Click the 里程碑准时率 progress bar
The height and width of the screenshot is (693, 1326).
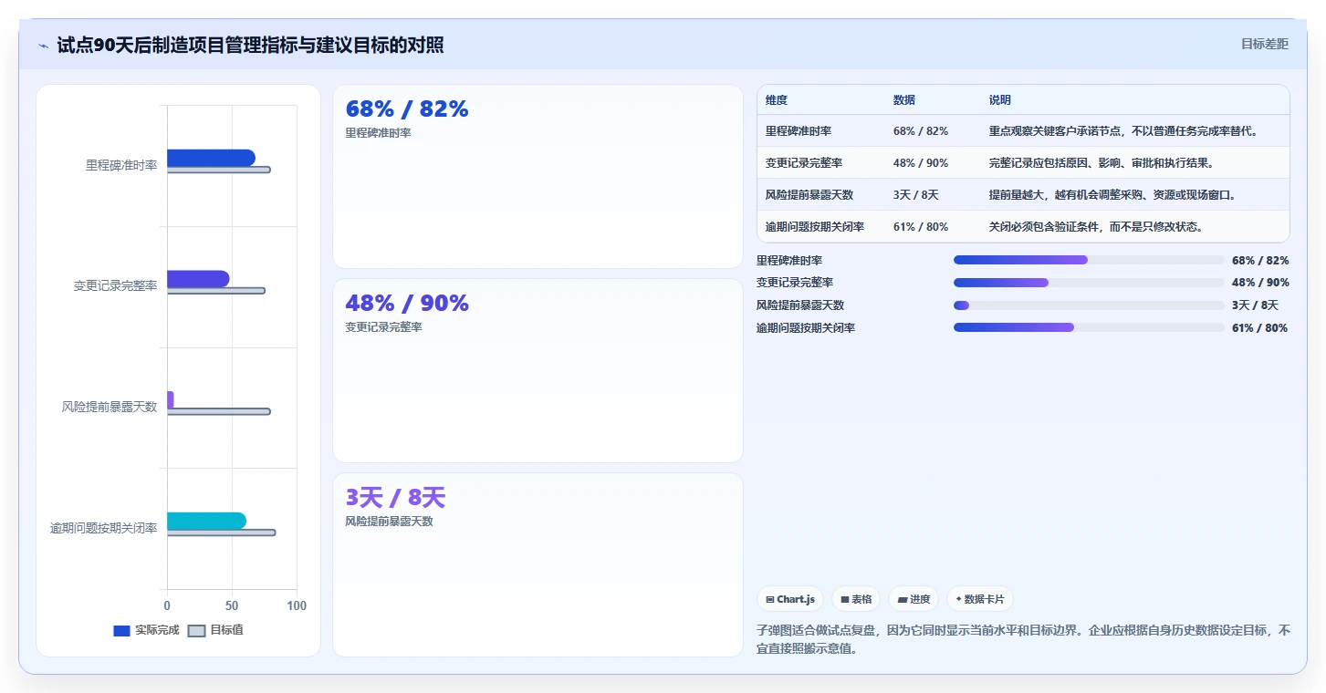tap(1089, 260)
